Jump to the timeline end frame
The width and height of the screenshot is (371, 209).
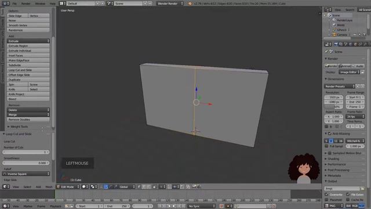(183, 206)
